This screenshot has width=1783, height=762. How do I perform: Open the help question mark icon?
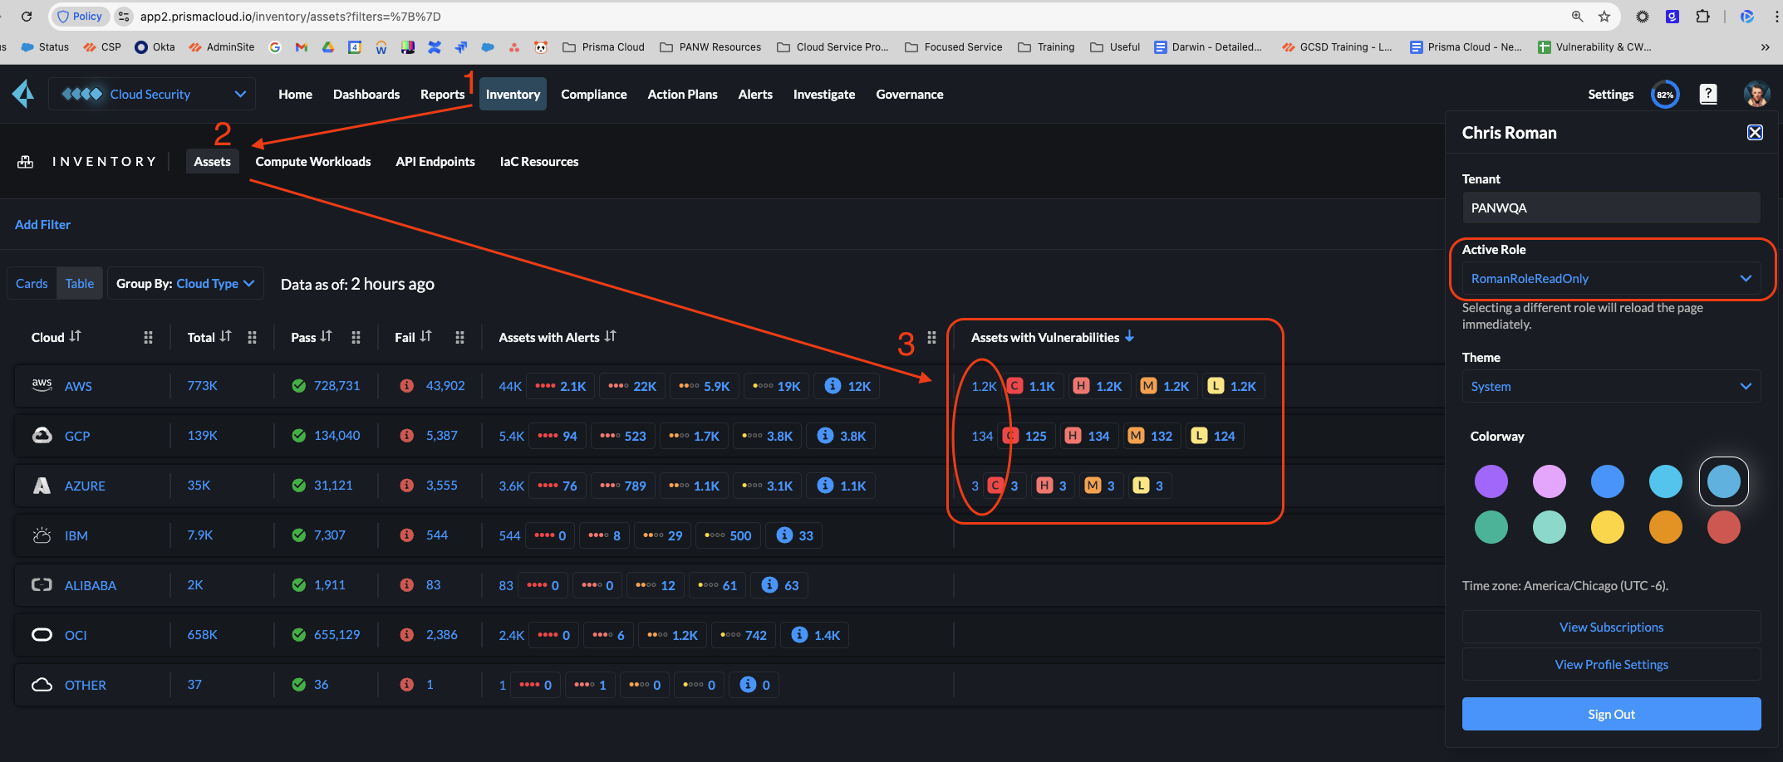pyautogui.click(x=1708, y=94)
